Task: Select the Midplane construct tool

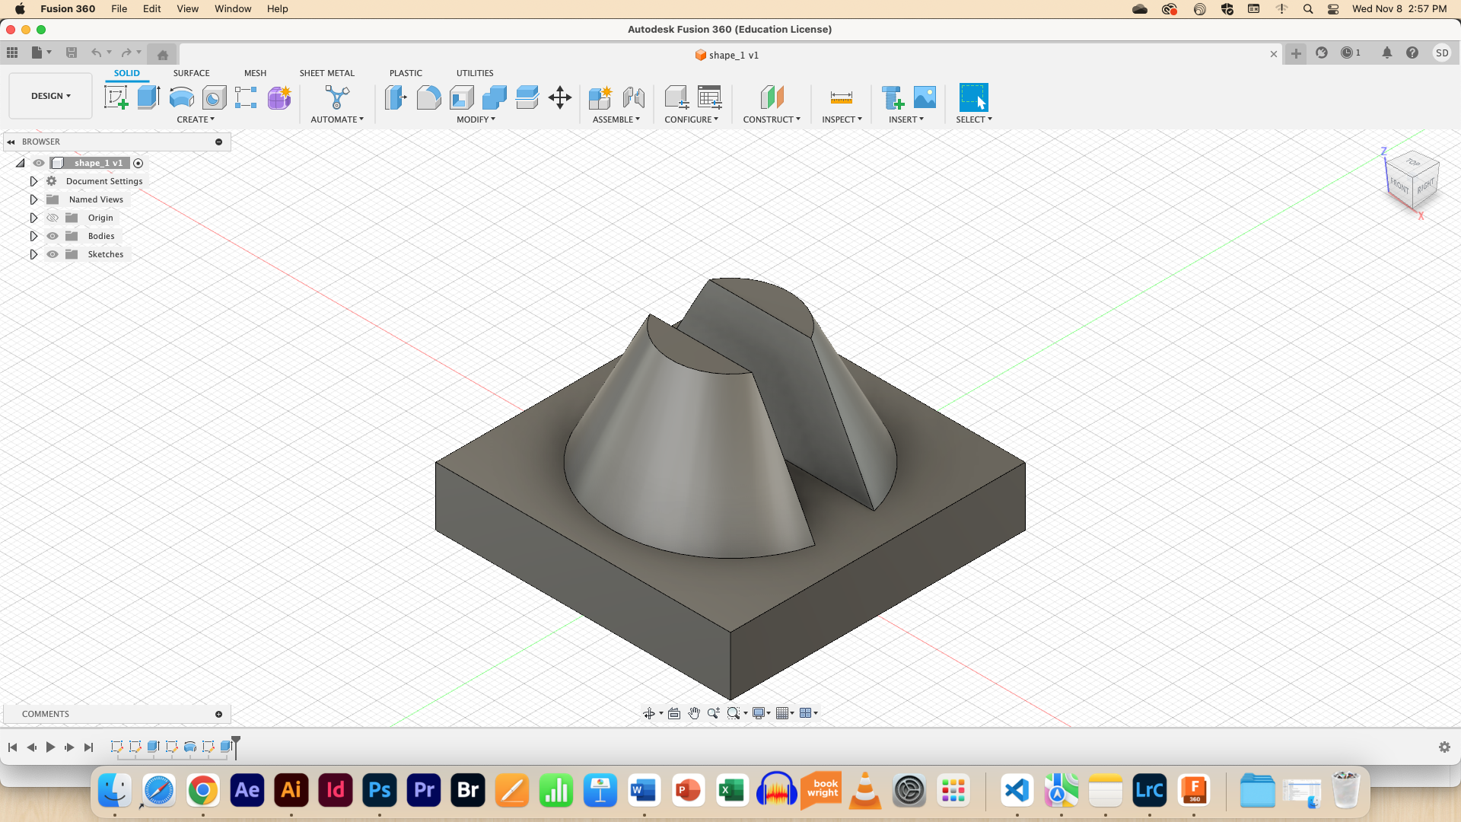Action: point(772,97)
